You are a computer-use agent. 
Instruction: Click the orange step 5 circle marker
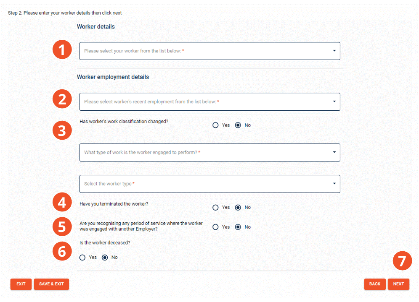click(62, 226)
